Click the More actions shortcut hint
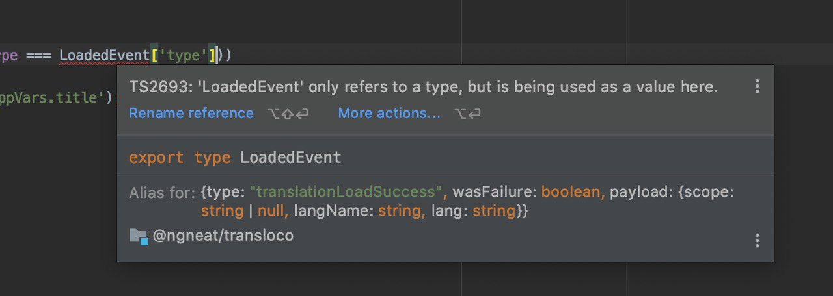The width and height of the screenshot is (833, 296). coord(468,114)
